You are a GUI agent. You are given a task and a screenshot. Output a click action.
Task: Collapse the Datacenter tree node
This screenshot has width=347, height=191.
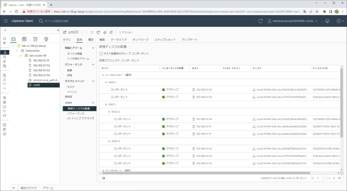coord(17,51)
